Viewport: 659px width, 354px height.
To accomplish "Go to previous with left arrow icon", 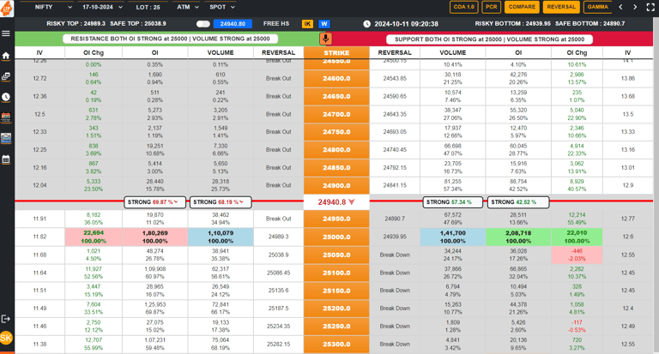I will coord(620,7).
